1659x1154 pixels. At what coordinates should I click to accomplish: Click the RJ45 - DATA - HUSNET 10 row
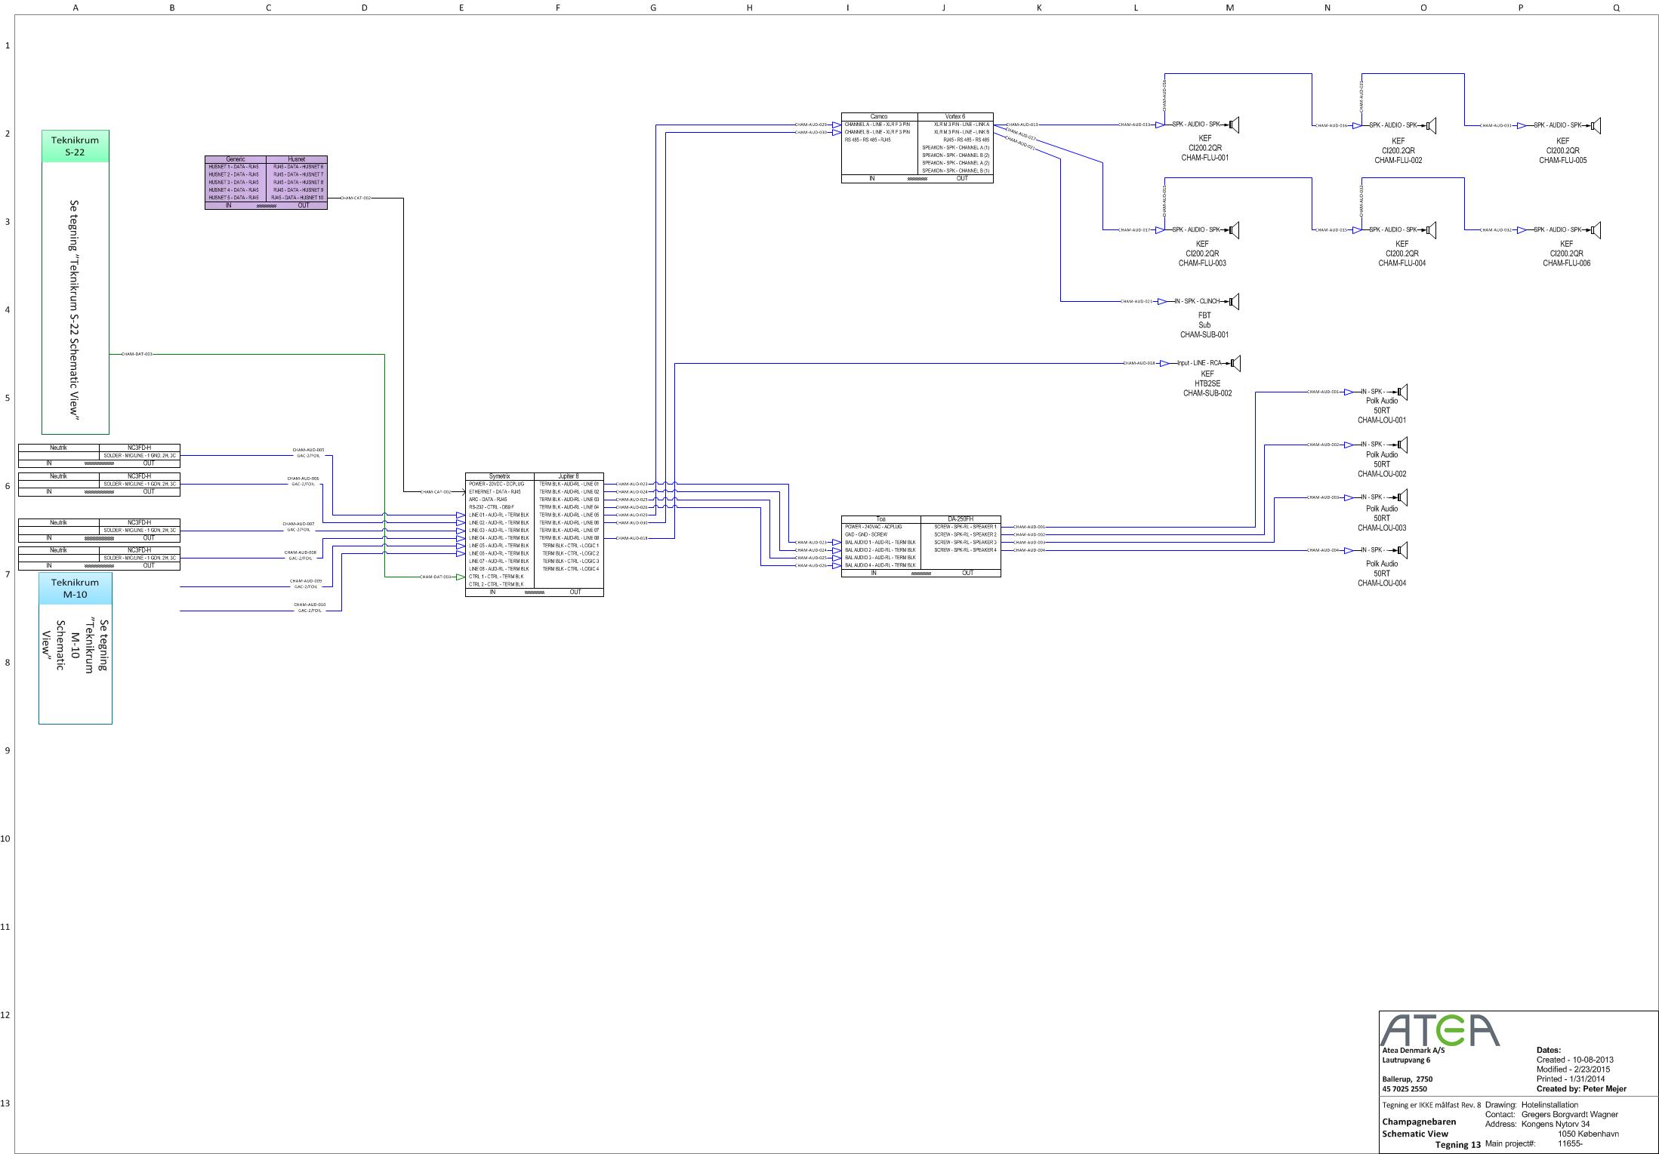click(x=297, y=198)
